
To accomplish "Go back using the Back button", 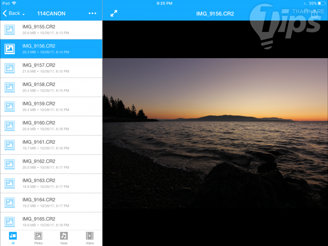I will (12, 14).
